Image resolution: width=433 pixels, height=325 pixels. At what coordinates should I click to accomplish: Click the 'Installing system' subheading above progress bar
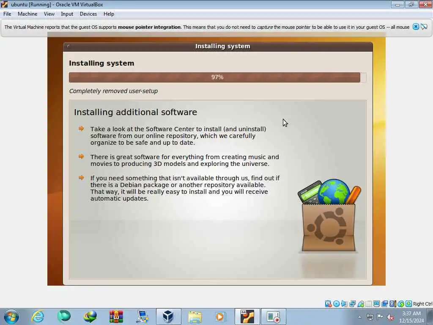[x=101, y=63]
